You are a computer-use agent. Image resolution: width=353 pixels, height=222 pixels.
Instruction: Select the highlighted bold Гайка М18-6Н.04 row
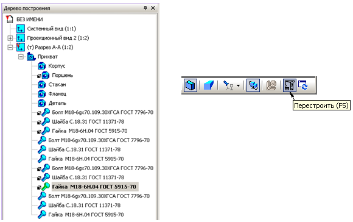click(x=94, y=187)
